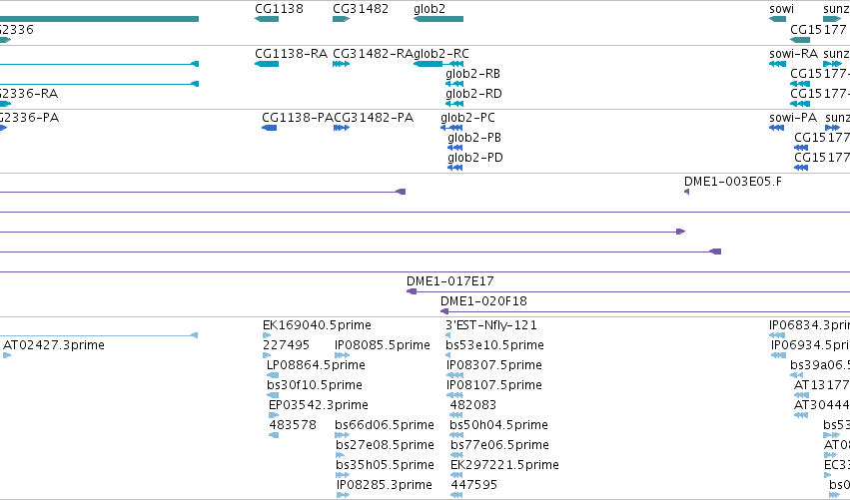
Task: Select EST IP08107.5prime label
Action: click(x=493, y=385)
